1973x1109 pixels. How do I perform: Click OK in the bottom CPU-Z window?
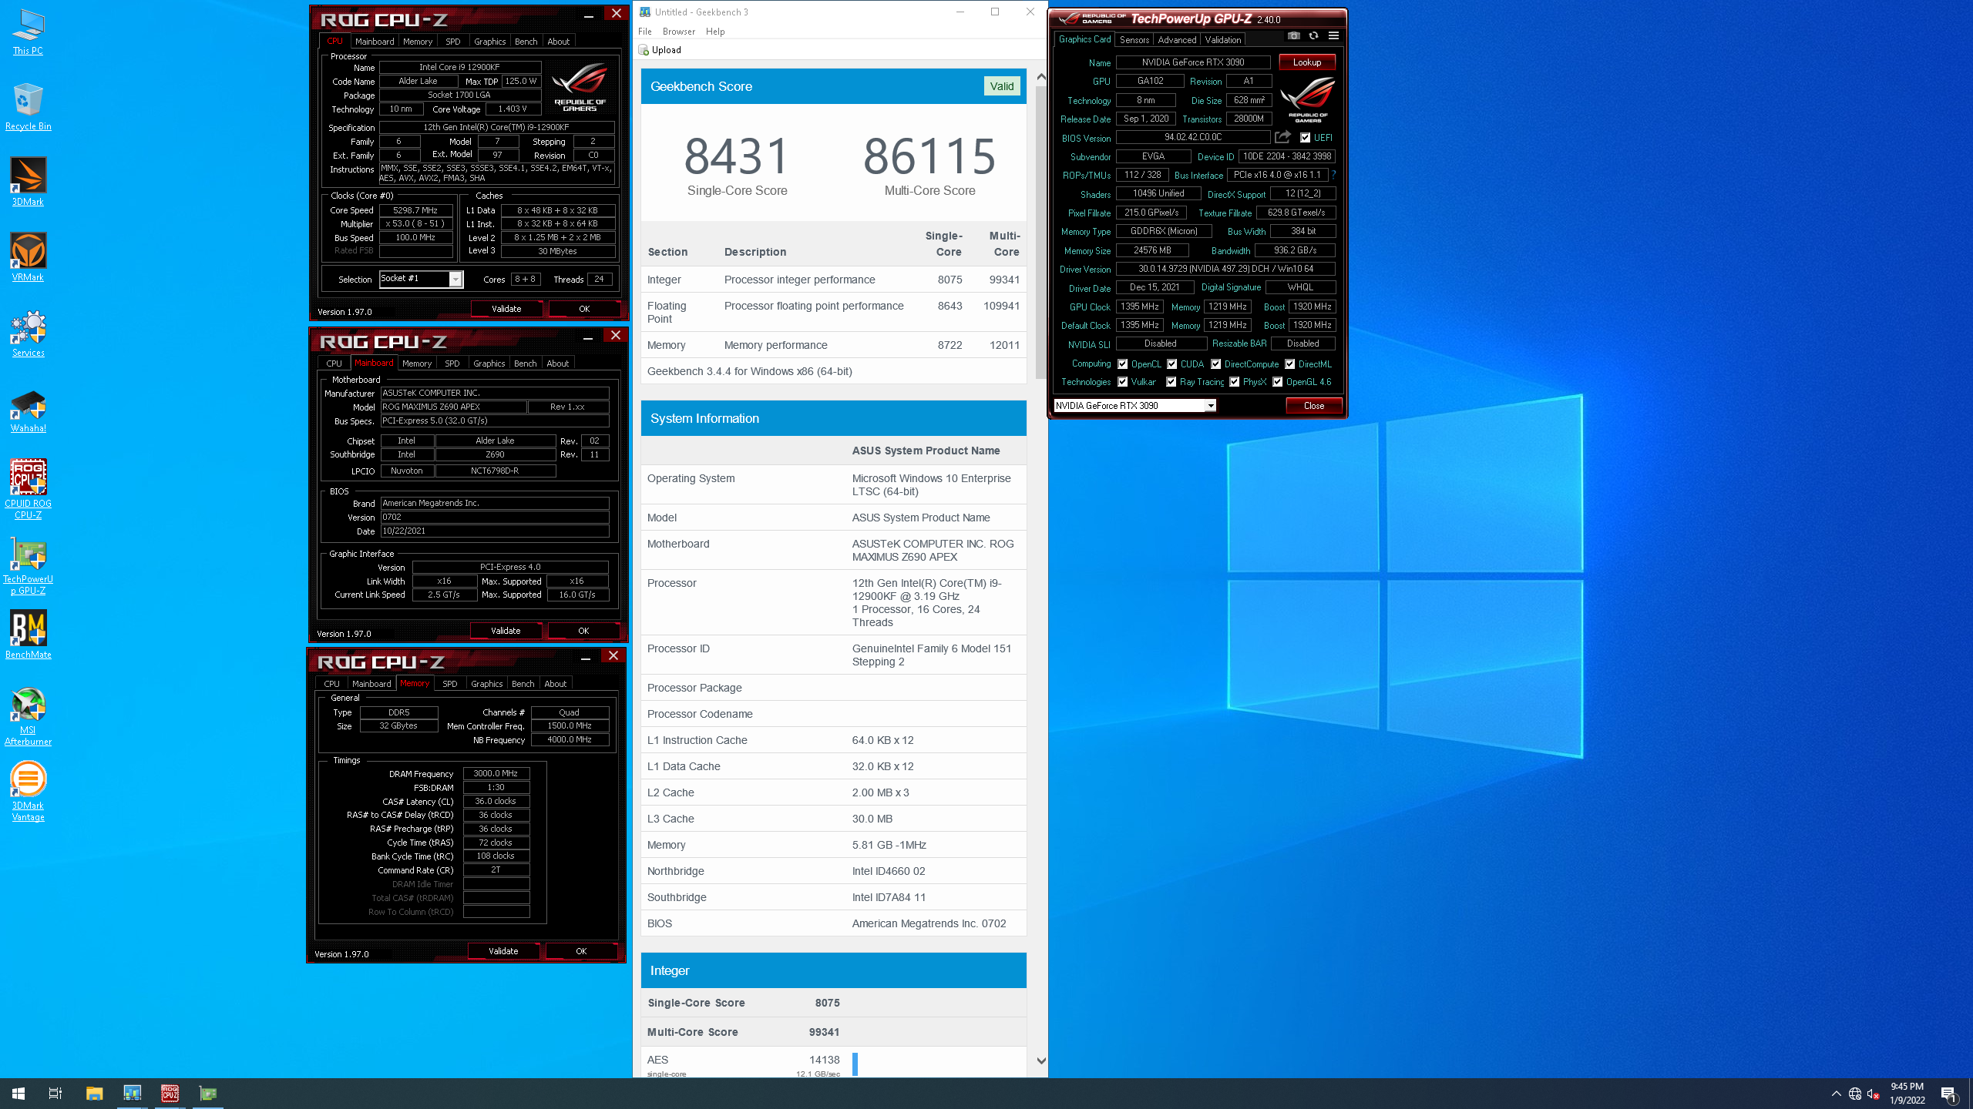click(x=581, y=951)
